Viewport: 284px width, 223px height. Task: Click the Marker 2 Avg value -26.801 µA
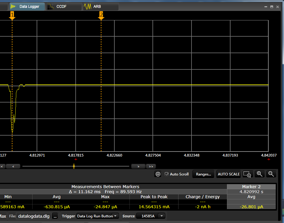tap(251, 207)
